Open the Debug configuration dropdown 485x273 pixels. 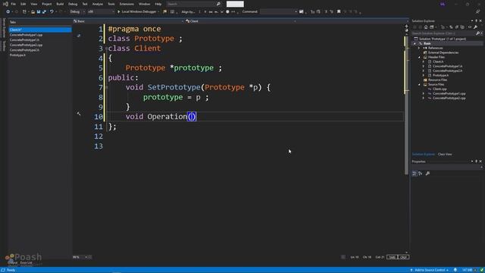(x=77, y=12)
